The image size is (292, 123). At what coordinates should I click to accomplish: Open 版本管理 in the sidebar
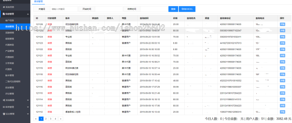coord(10,75)
